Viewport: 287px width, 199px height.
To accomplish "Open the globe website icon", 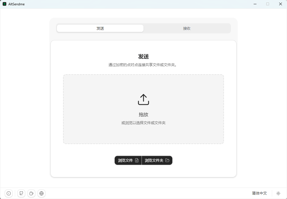I will (x=41, y=193).
